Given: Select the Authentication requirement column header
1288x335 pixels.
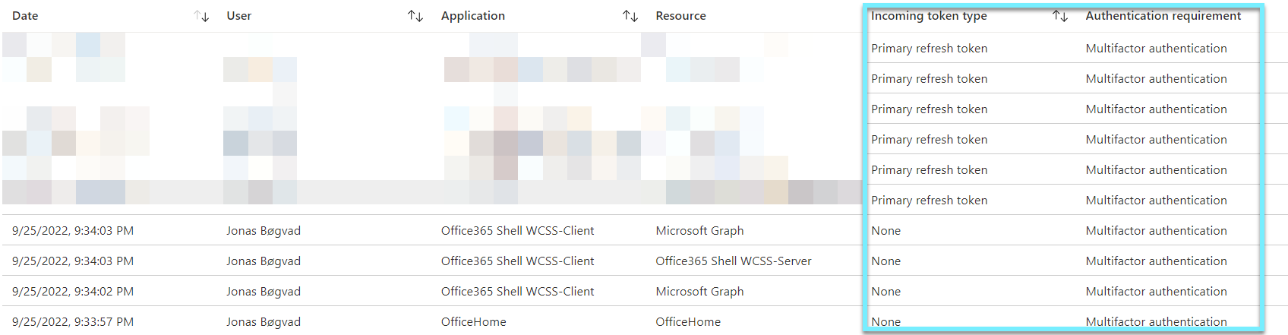Looking at the screenshot, I should (x=1163, y=16).
